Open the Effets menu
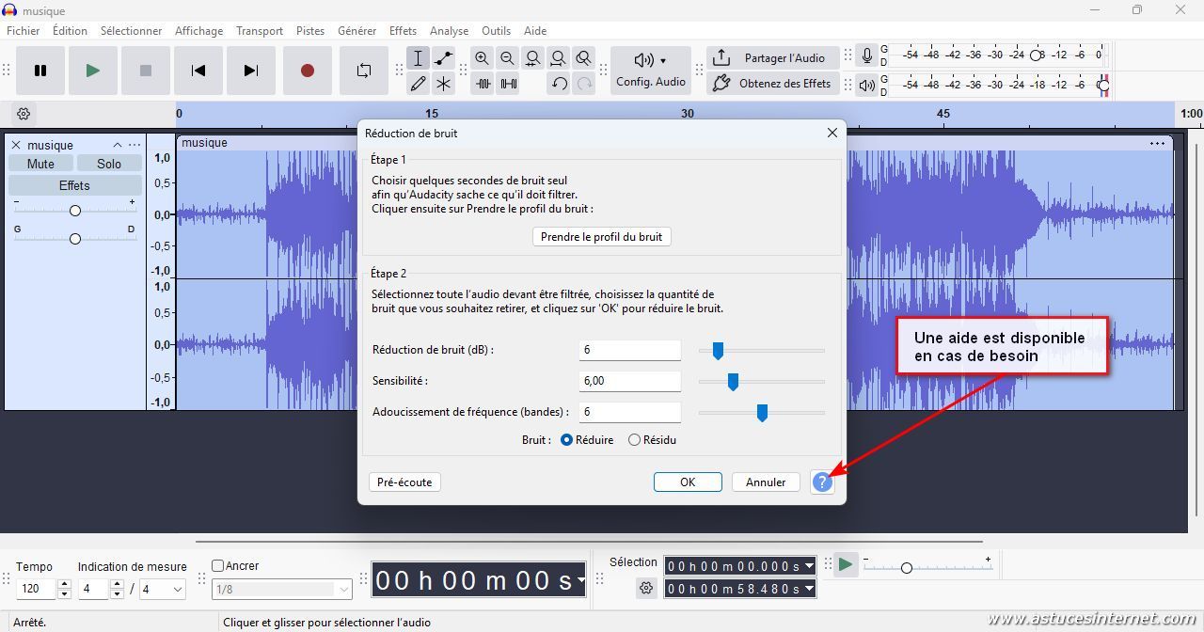This screenshot has width=1204, height=632. (403, 31)
